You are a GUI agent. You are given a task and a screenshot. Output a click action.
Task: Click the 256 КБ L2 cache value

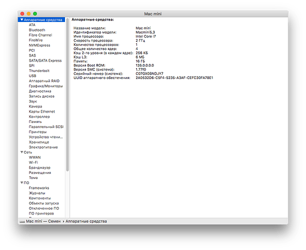[x=141, y=53]
